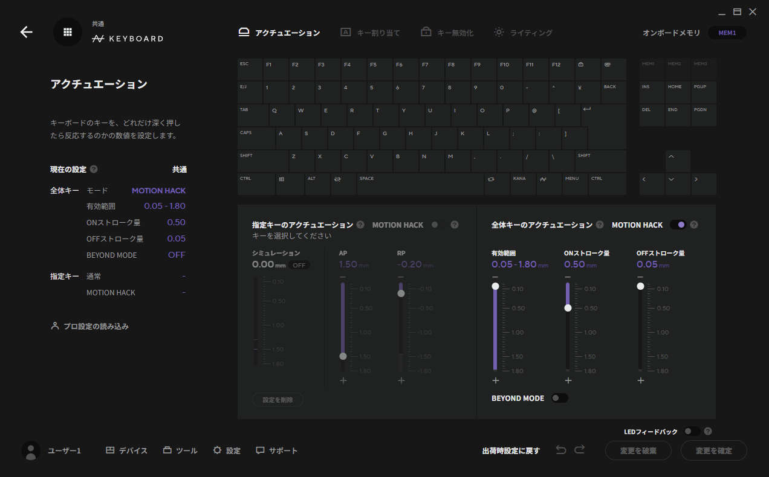Screen dimensions: 769x477
Task: Select the right arrow key on keyboard map
Action: [x=704, y=184]
